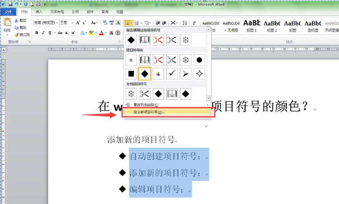Viewport: 339px width, 204px height.
Task: Click the Enclosed Character (circled 字) icon
Action: point(118,33)
